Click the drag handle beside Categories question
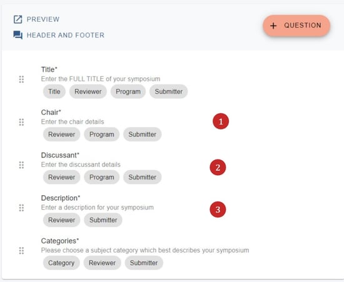 pos(21,251)
